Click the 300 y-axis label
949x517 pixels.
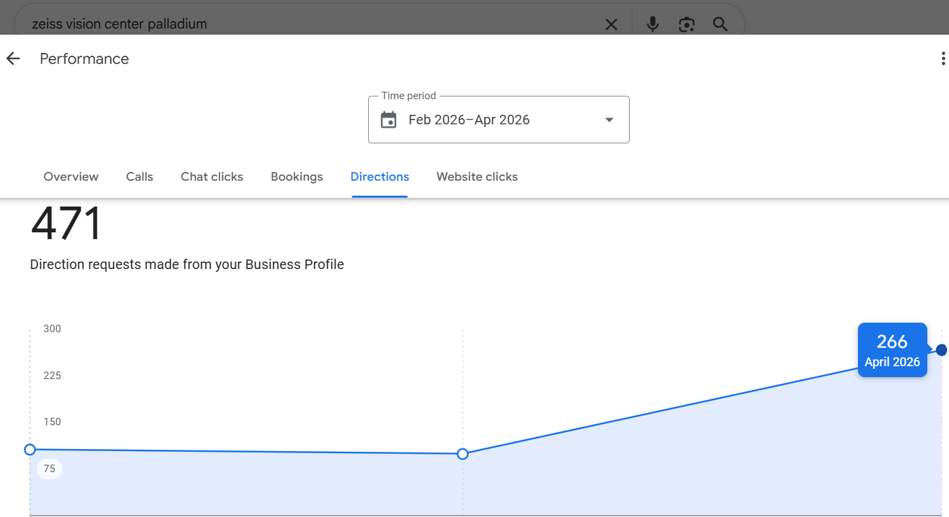click(52, 329)
